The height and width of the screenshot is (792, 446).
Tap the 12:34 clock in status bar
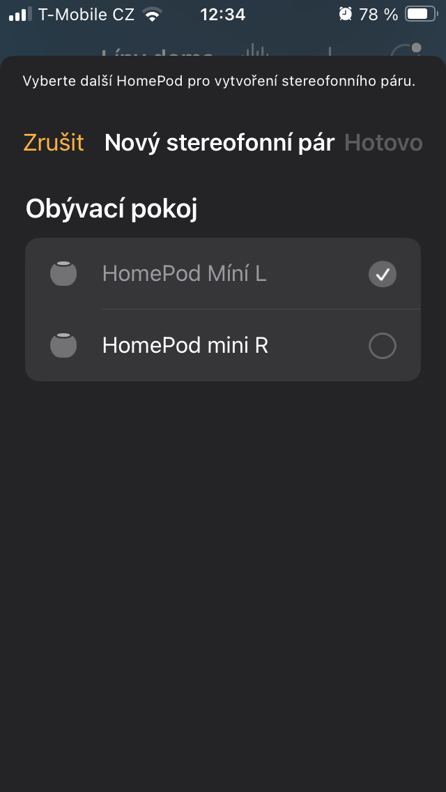point(222,14)
